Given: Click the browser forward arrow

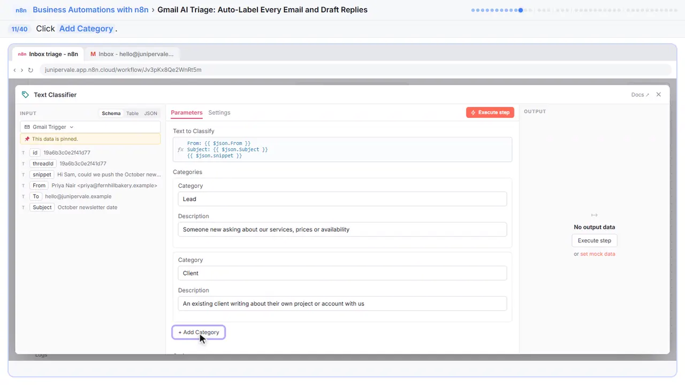Looking at the screenshot, I should coord(22,70).
